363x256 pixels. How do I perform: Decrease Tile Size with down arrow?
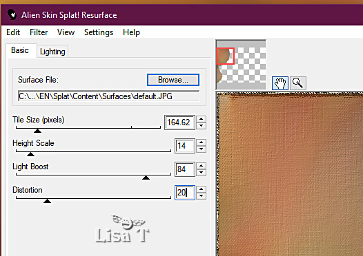point(202,126)
